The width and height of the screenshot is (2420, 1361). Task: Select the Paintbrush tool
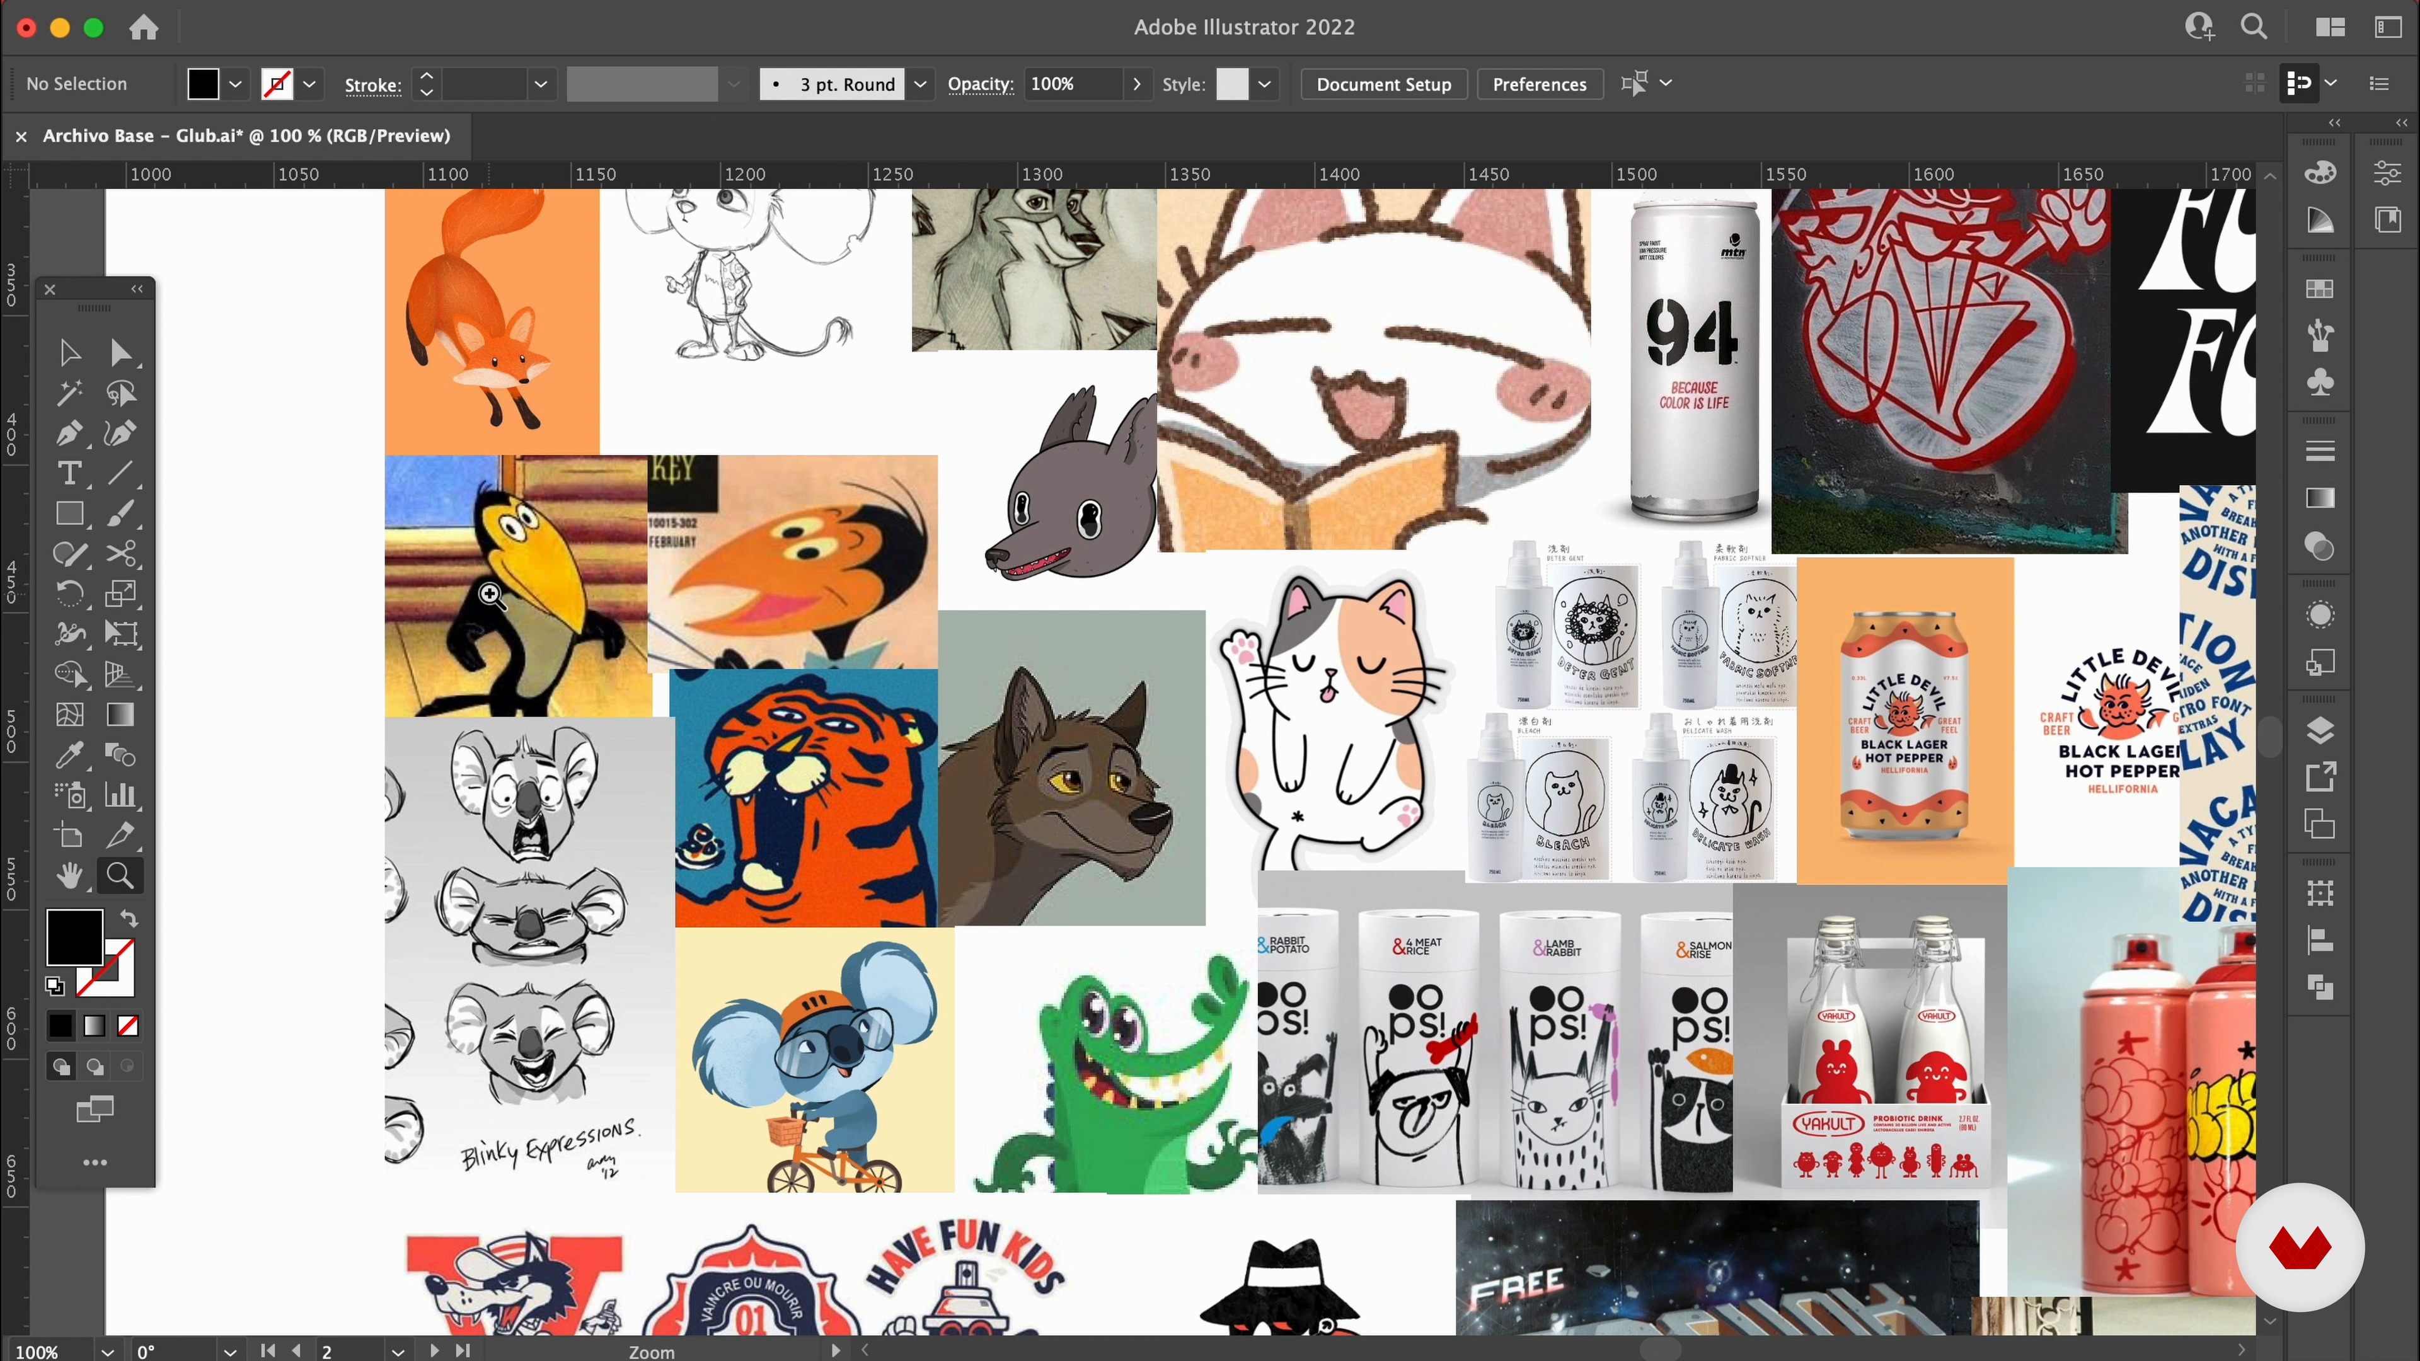click(x=120, y=514)
